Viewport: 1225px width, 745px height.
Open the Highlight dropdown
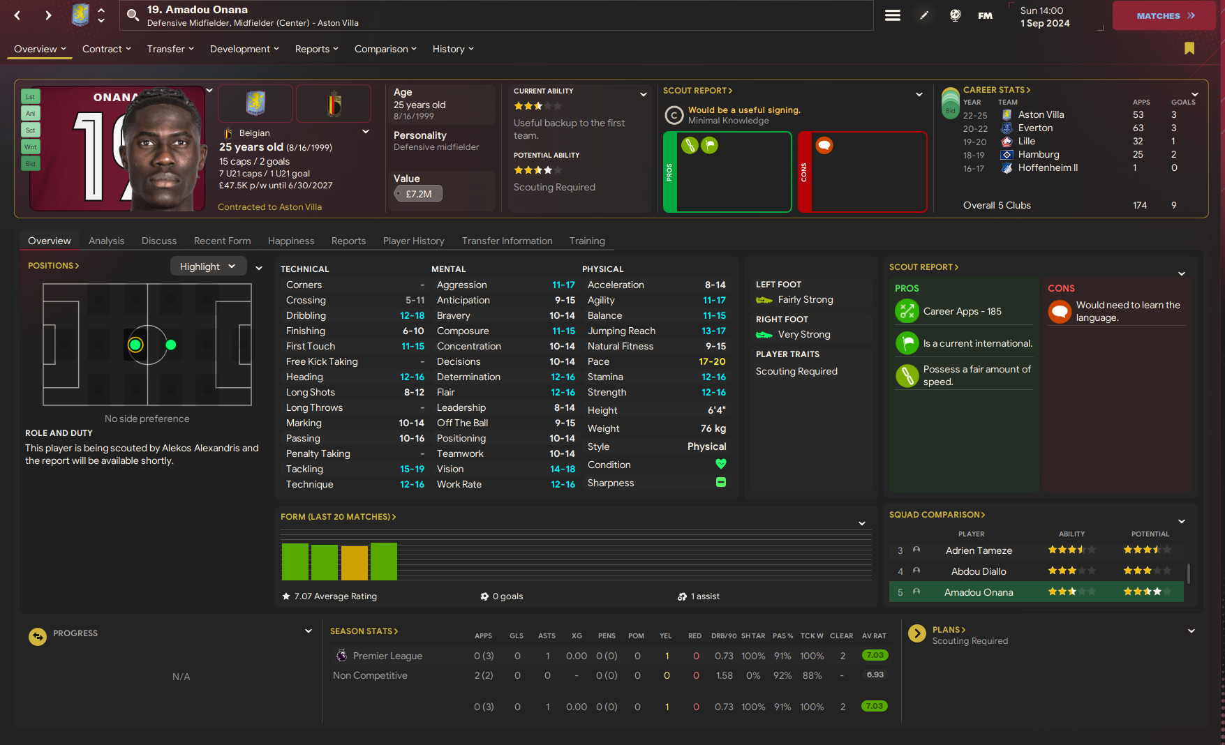207,266
